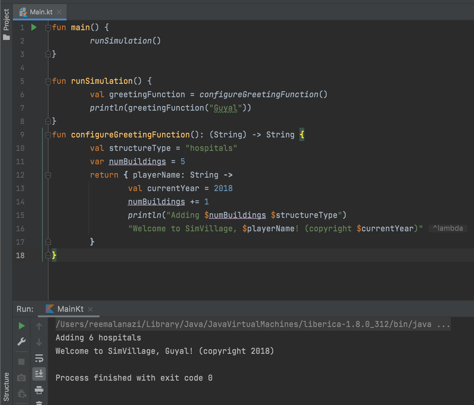Disable the highlighted scroll-to-end toggle
Viewport: 474px width, 405px height.
pos(39,374)
